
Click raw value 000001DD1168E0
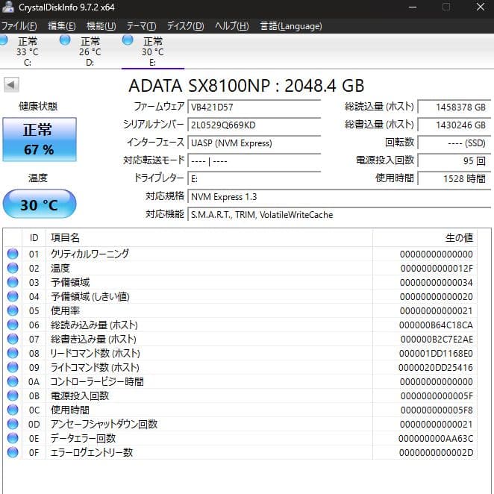[x=436, y=354]
